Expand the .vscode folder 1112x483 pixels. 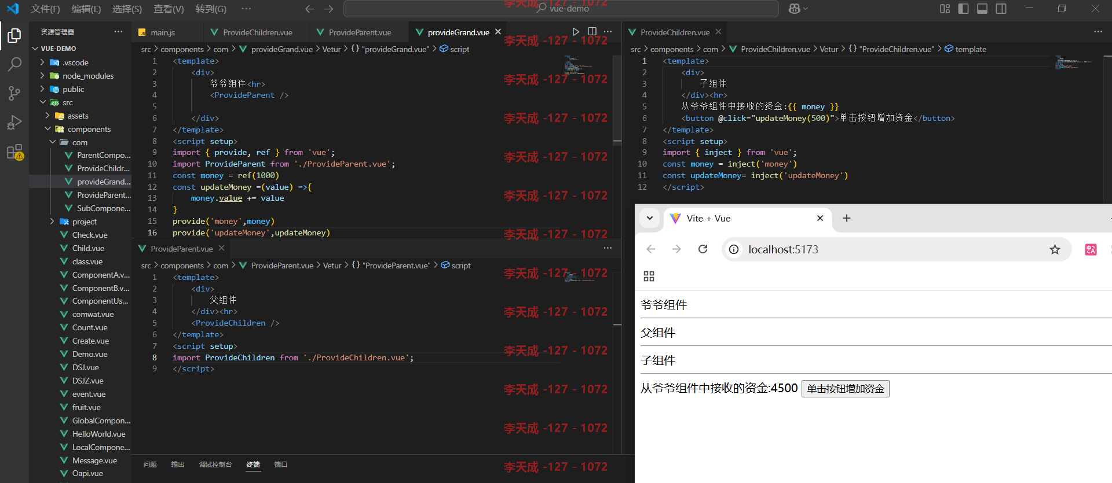pos(80,62)
